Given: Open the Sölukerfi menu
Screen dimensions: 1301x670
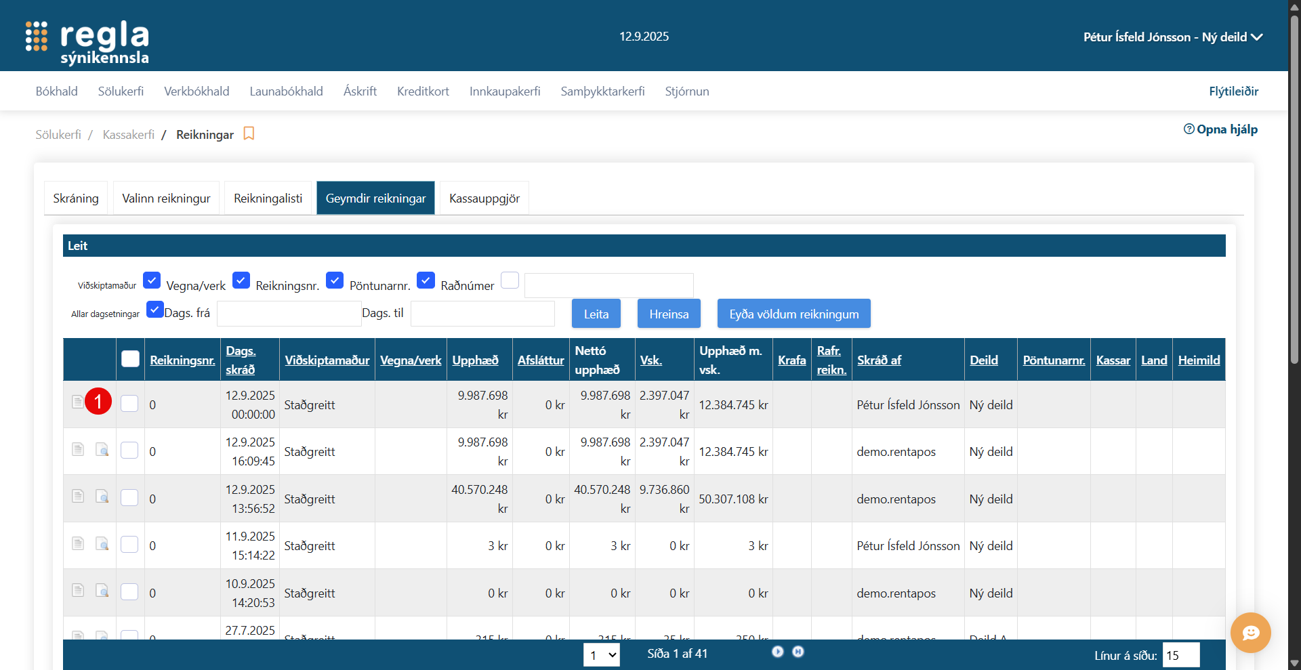Looking at the screenshot, I should [x=121, y=91].
